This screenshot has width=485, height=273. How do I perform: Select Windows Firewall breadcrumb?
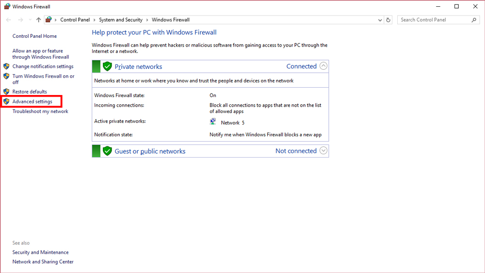[170, 20]
